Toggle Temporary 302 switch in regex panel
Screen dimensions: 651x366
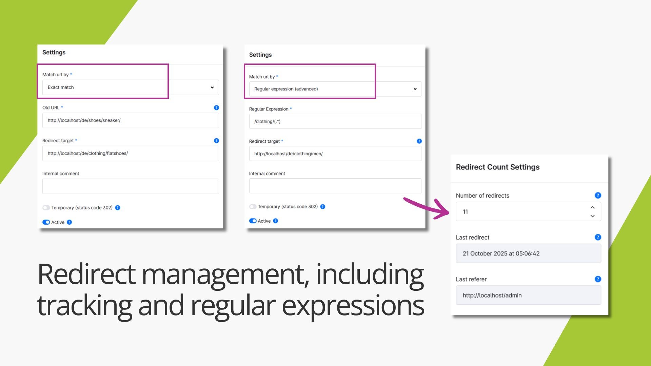point(253,207)
